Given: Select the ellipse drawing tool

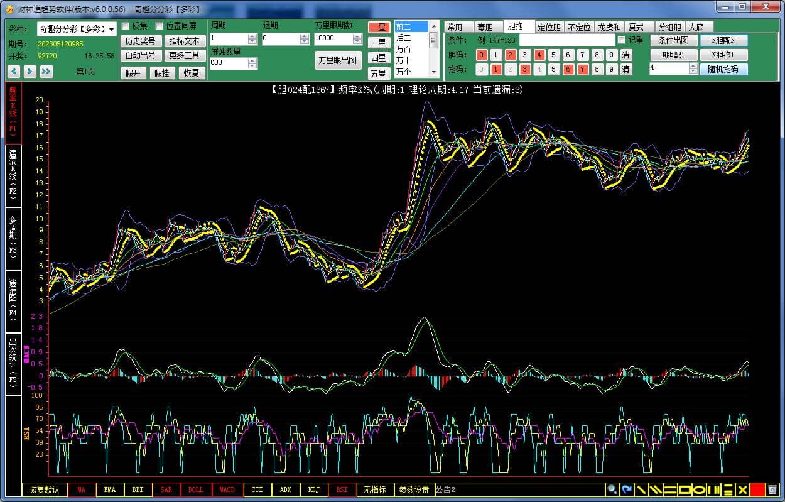Looking at the screenshot, I should coord(699,489).
